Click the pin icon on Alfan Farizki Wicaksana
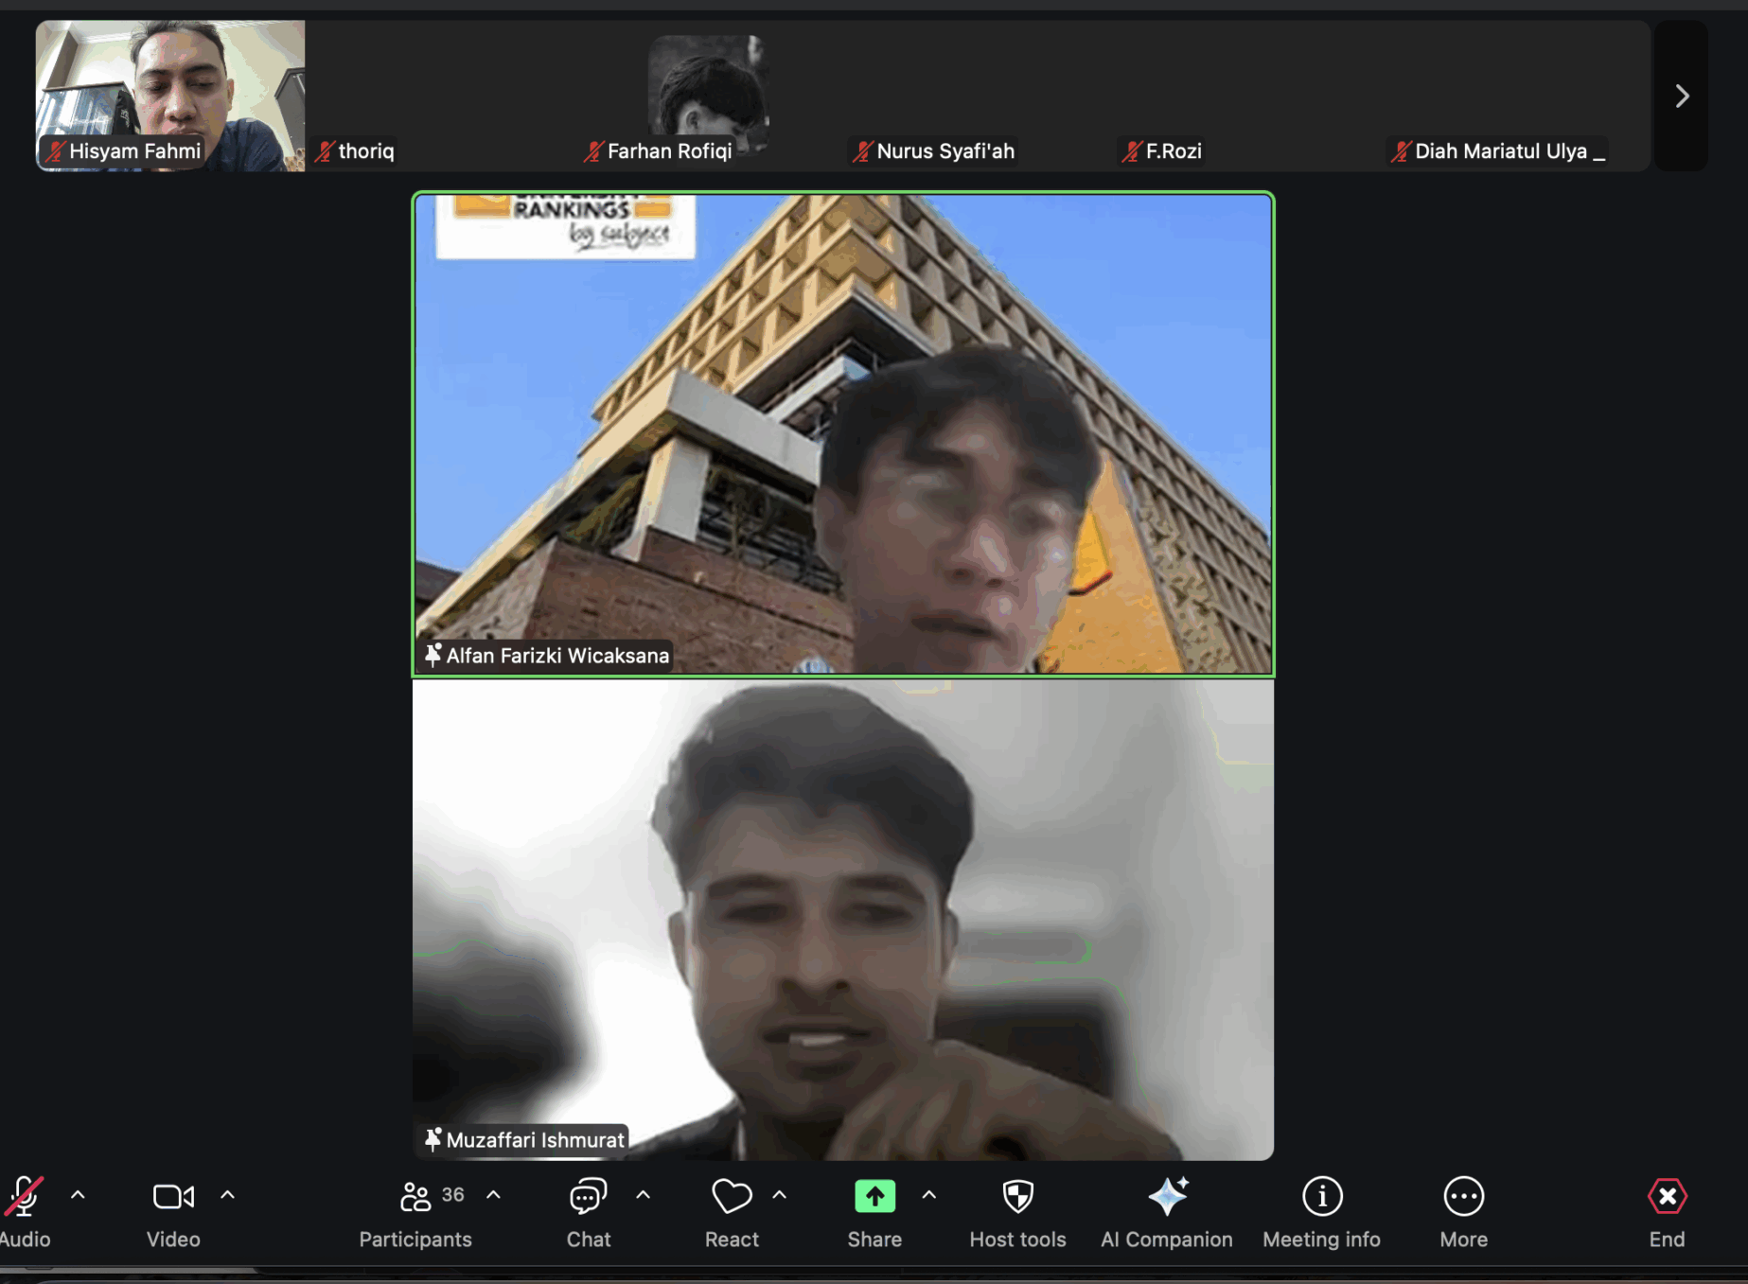The image size is (1748, 1284). pyautogui.click(x=433, y=655)
